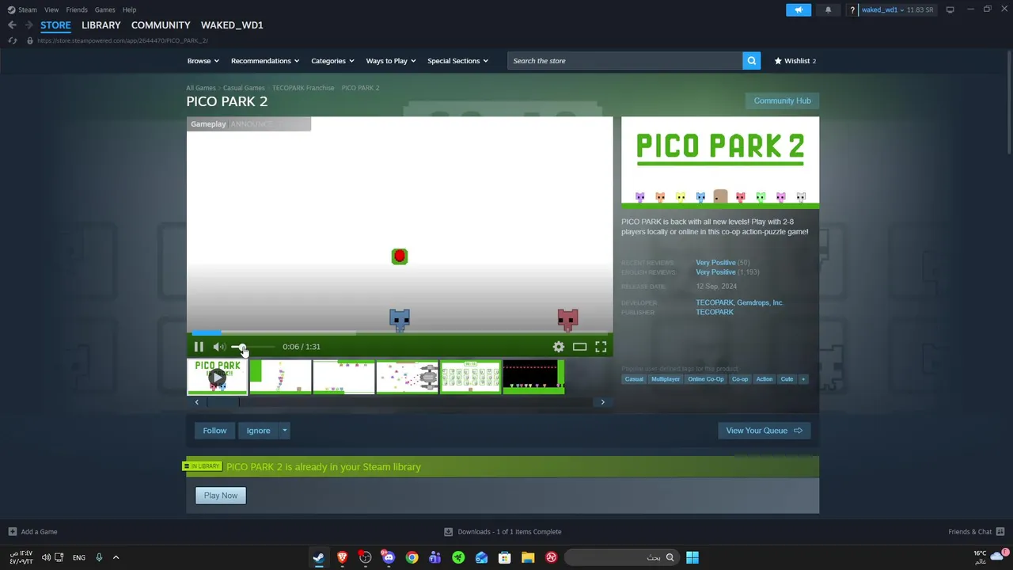Open Google Chrome from the taskbar

tap(412, 557)
